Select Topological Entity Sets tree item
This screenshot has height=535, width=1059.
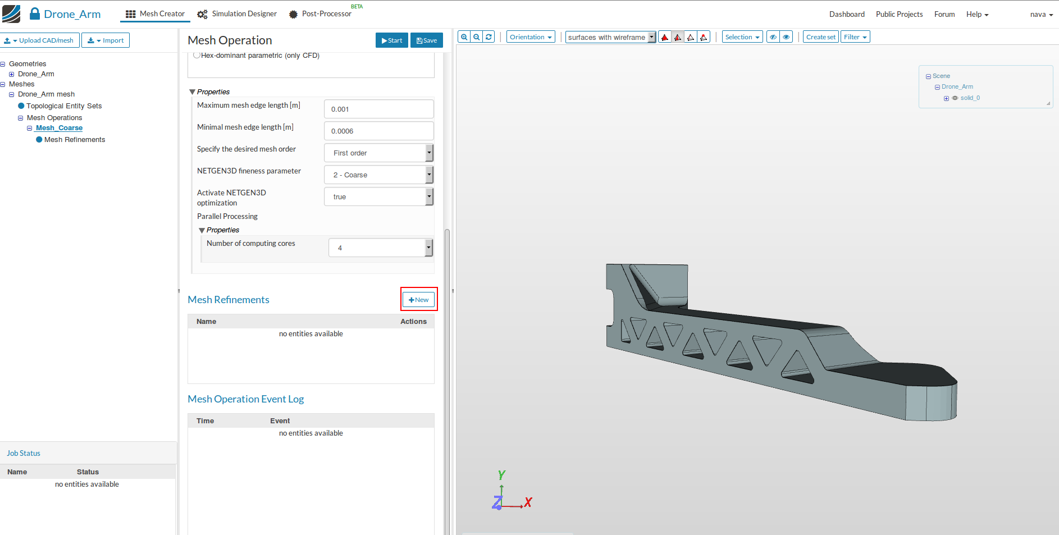(64, 106)
